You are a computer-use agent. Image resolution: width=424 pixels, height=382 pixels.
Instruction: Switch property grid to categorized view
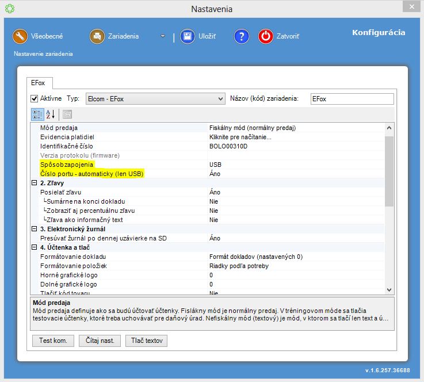click(37, 114)
